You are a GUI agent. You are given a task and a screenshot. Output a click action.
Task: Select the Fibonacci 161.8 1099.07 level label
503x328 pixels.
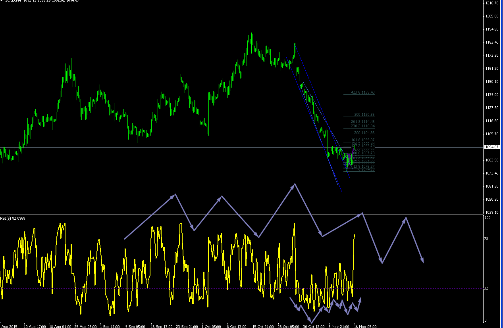(x=363, y=140)
